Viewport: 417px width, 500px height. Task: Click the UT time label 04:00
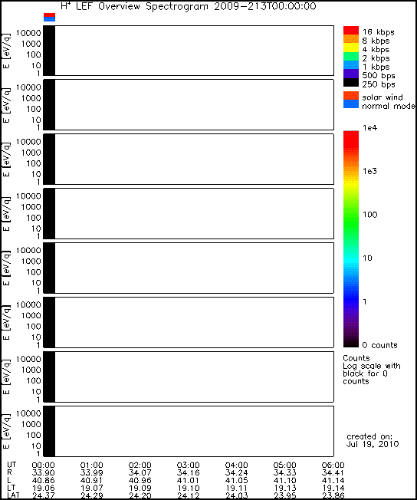click(x=237, y=465)
